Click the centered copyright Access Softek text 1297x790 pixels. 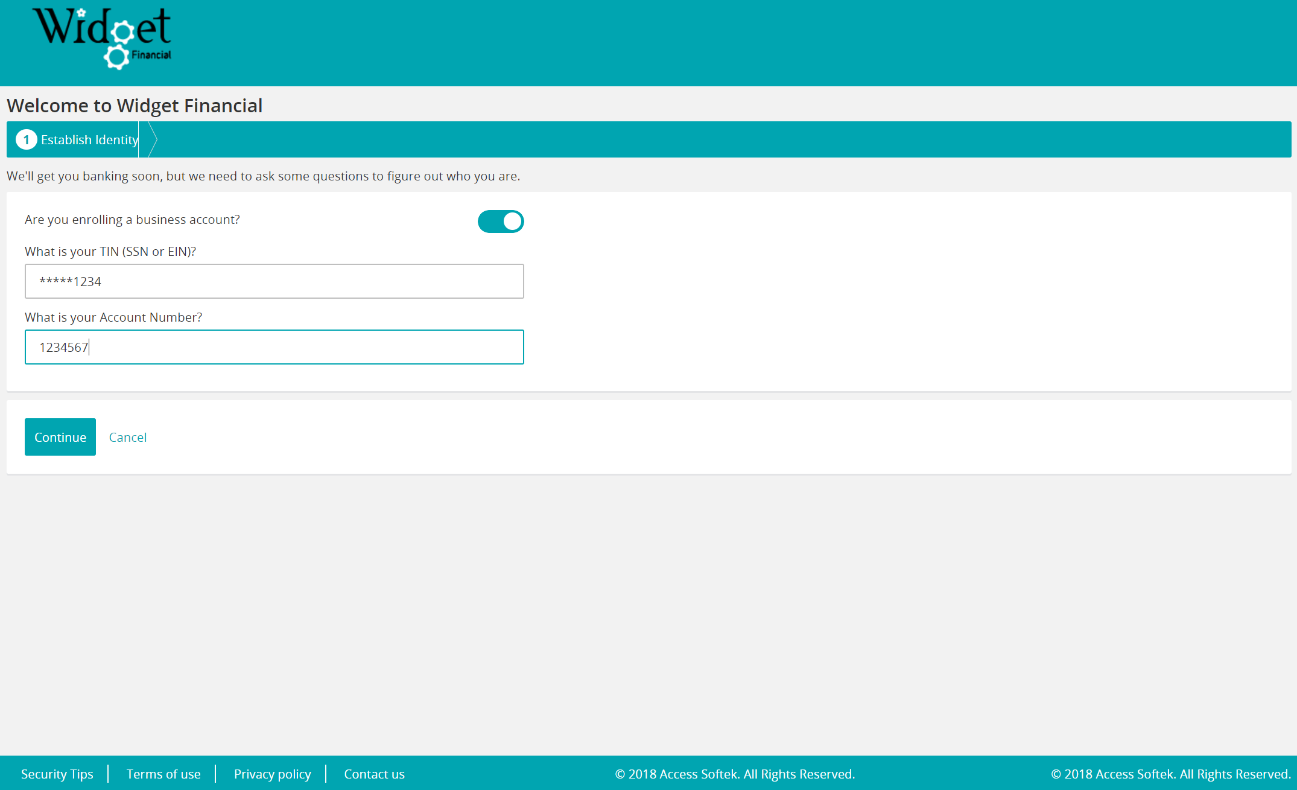coord(734,774)
